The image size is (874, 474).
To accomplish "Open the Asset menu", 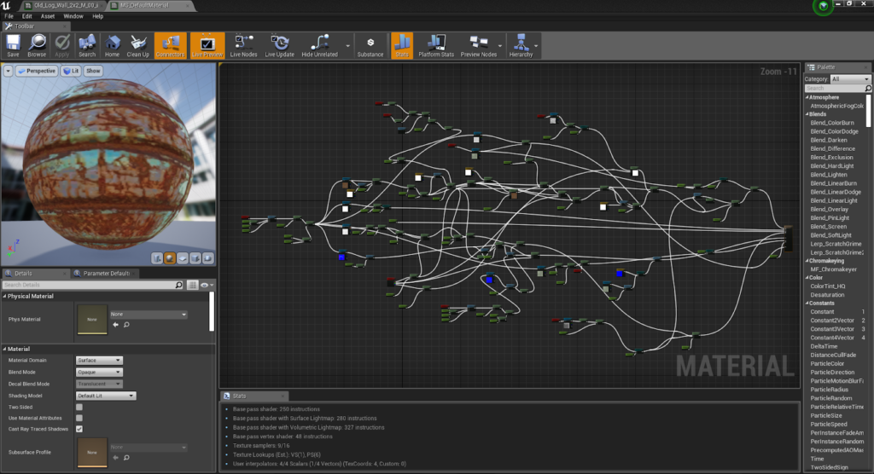I will 48,16.
